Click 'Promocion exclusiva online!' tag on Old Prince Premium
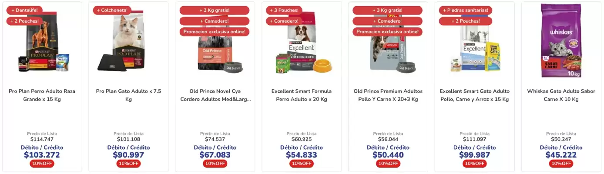 [387, 32]
